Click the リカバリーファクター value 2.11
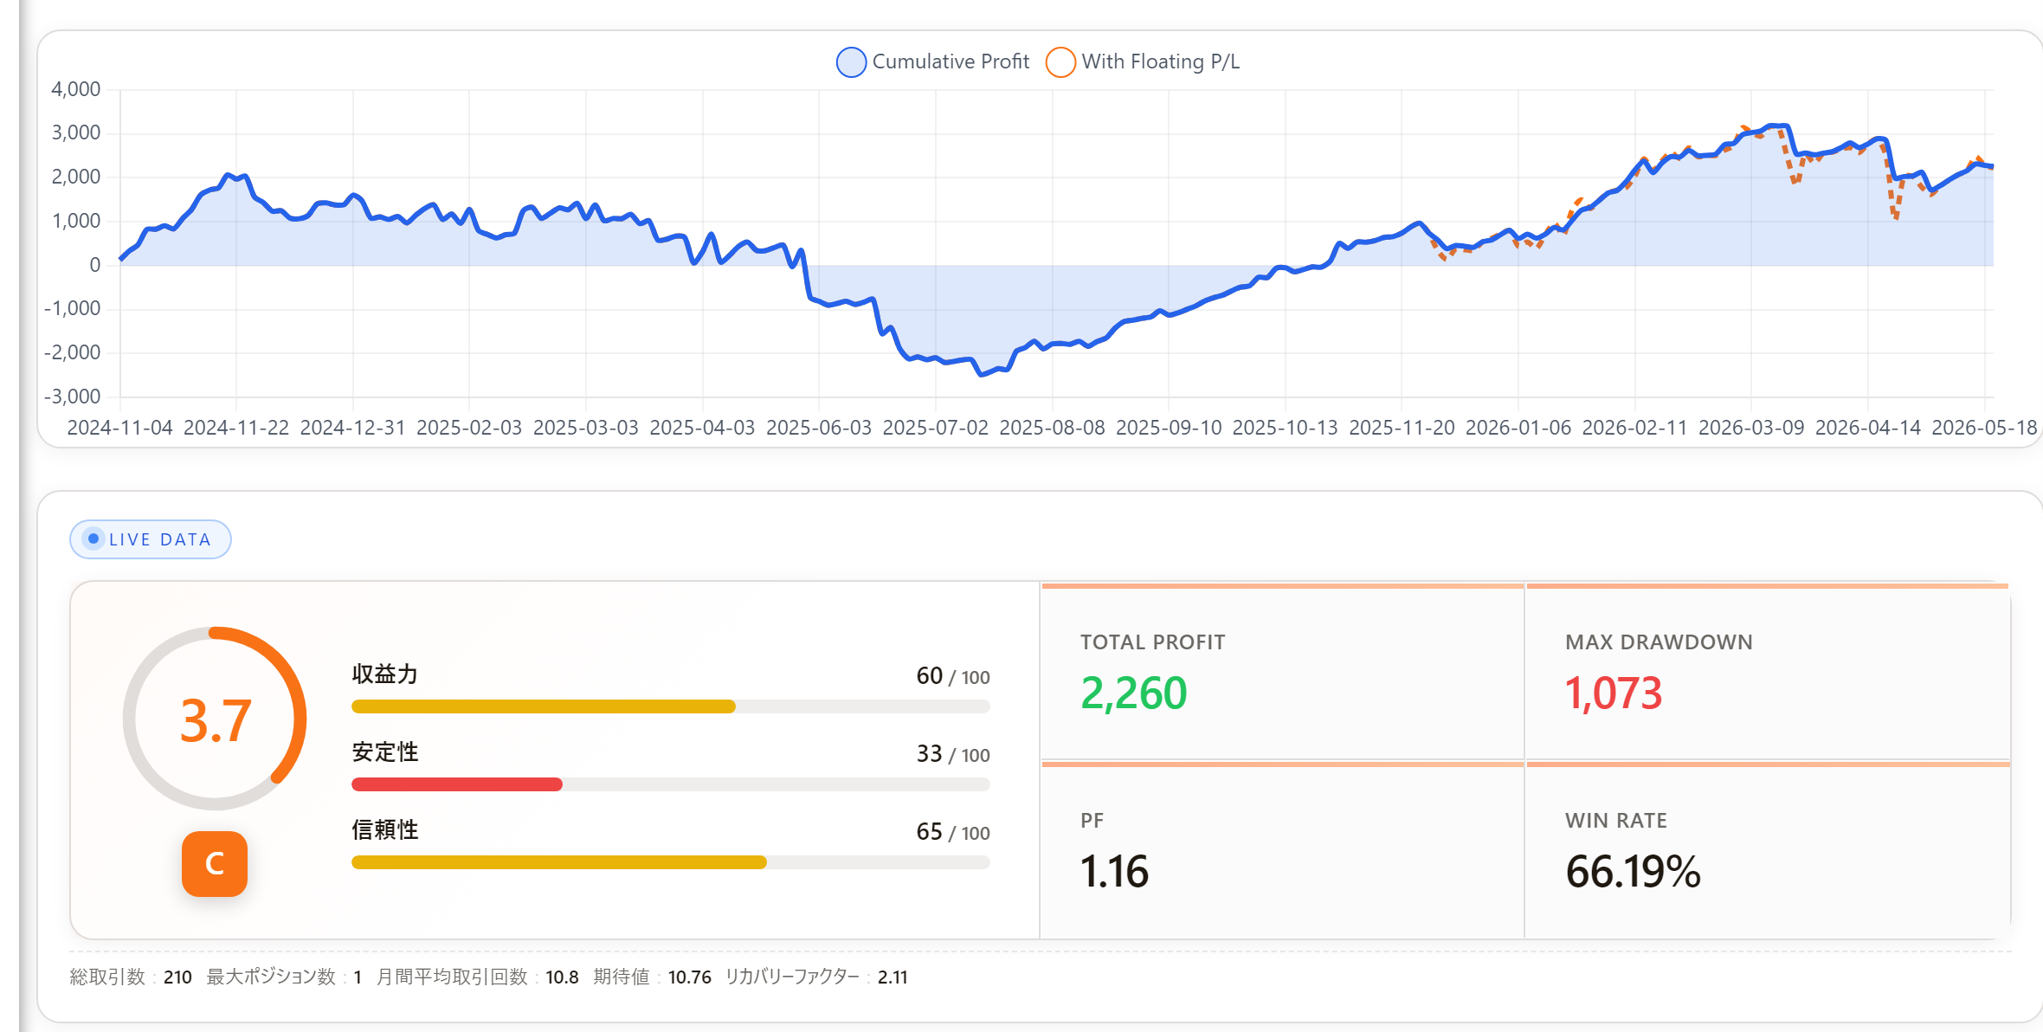The height and width of the screenshot is (1032, 2043). (893, 977)
